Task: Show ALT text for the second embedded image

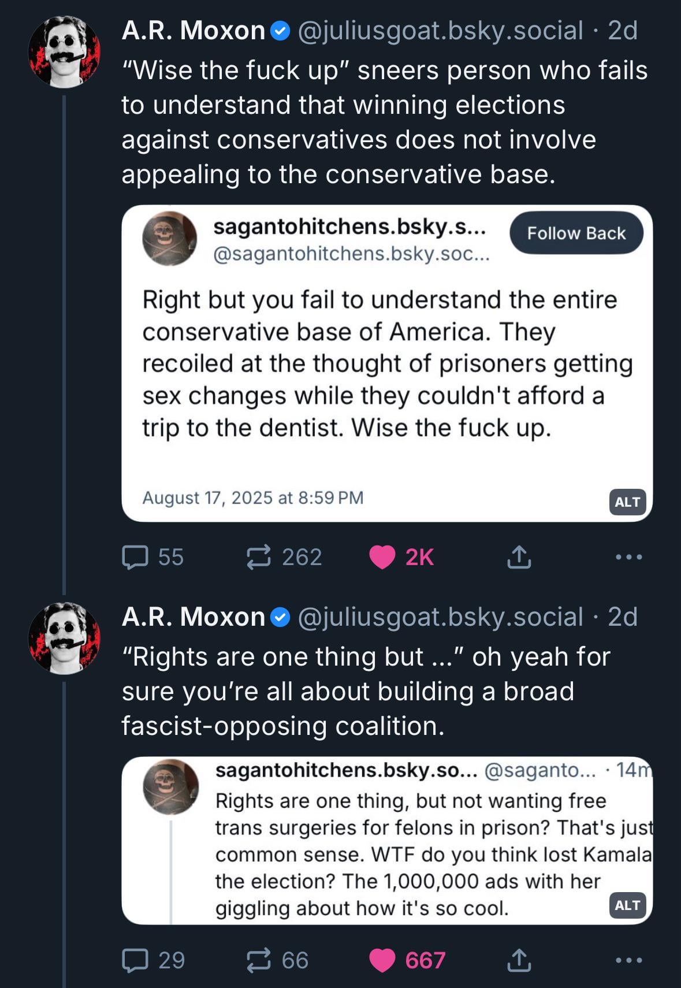Action: [627, 905]
